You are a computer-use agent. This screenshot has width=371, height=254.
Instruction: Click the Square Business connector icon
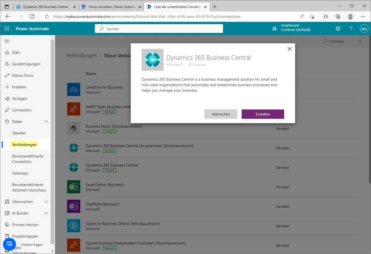74,245
